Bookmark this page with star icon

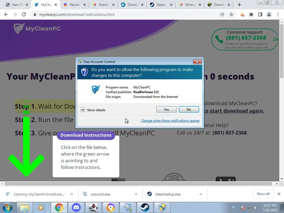pos(231,14)
